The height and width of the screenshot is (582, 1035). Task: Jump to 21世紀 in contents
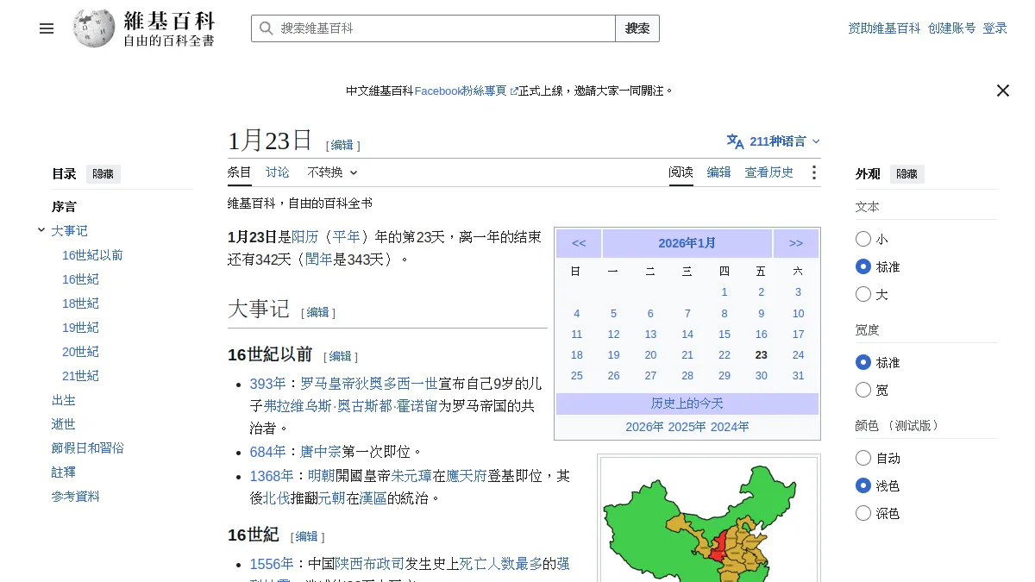80,376
